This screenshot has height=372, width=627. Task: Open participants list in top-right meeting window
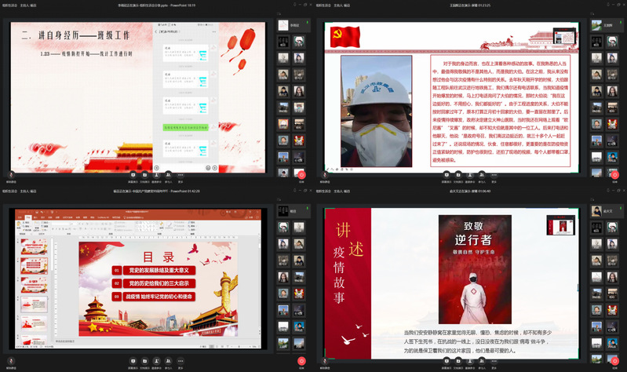482,175
